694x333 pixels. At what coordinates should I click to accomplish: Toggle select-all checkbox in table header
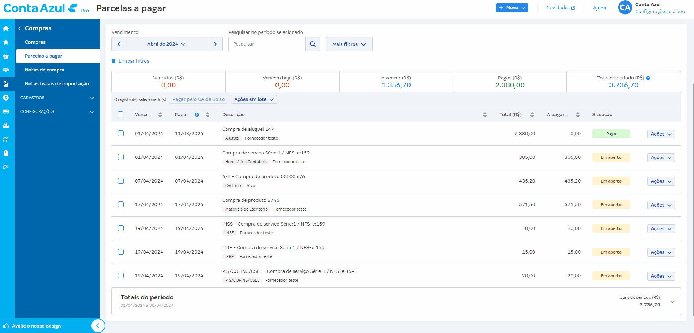121,114
